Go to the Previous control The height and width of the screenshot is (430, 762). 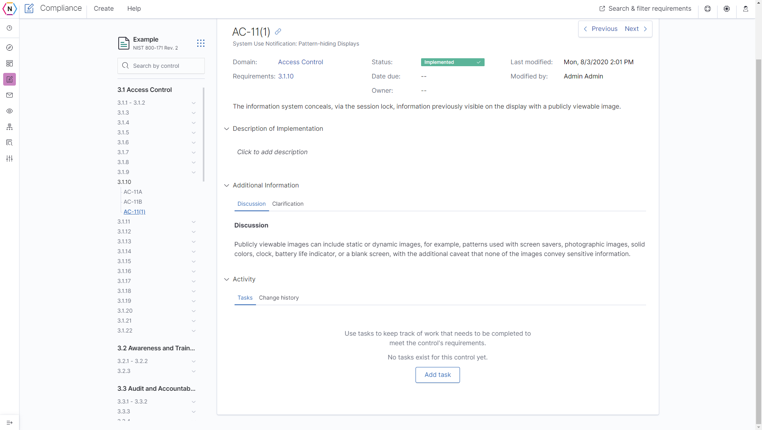tap(600, 29)
